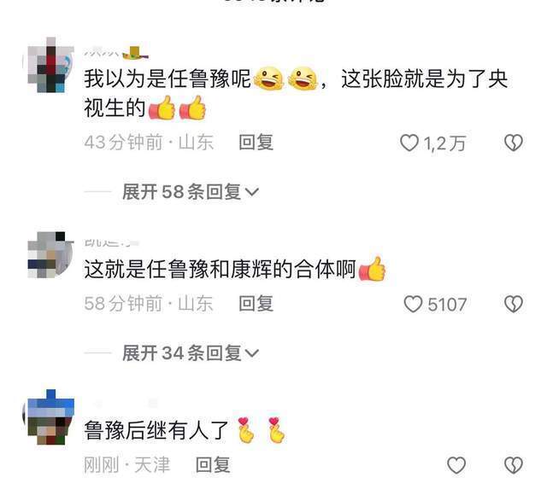Open username above 任鲁豫和康辉 comment
Viewport: 547px width, 495px height.
tap(112, 242)
